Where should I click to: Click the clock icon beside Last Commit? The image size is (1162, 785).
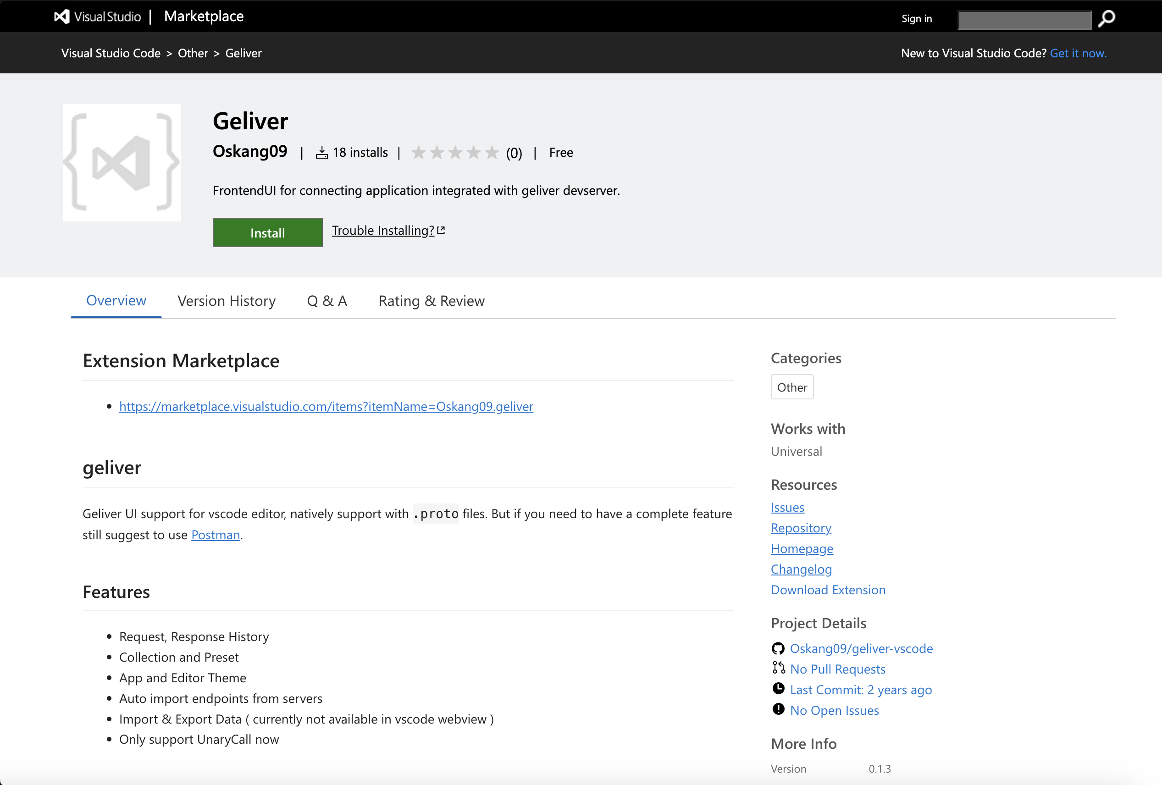(779, 689)
